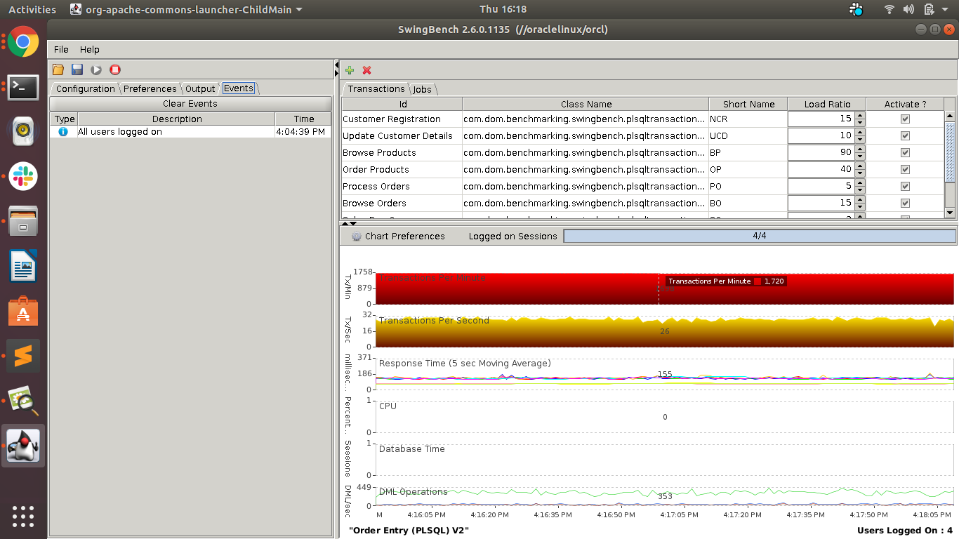Open org-apache-commons-launcher-ChildMain app menu
959x539 pixels.
point(187,9)
